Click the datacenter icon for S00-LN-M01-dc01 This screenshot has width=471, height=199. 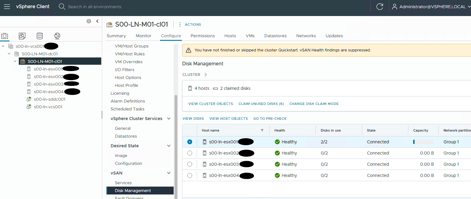[17, 54]
